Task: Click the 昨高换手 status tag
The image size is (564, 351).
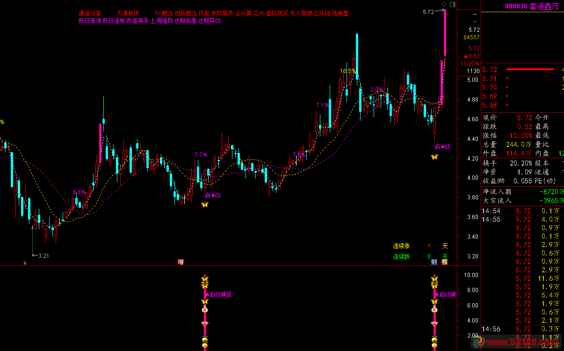Action: pos(137,21)
